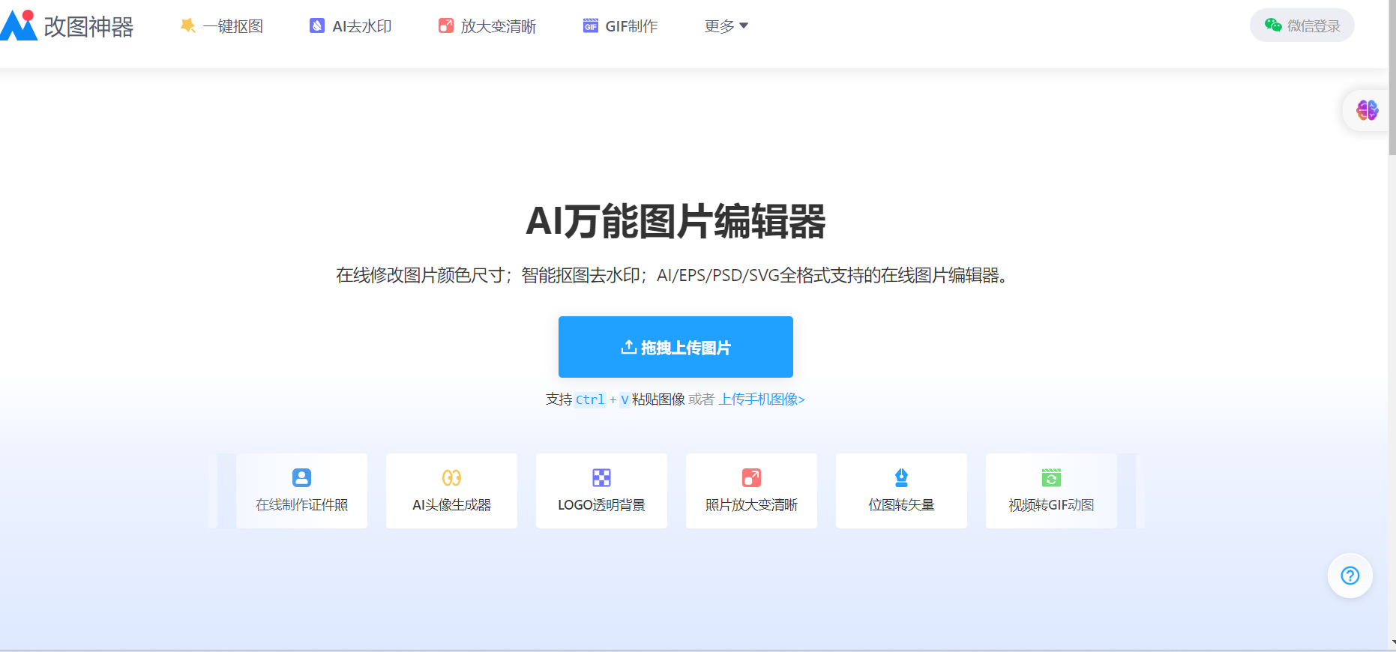Click the GIF制作 icon in the navbar
The image size is (1396, 652).
point(591,26)
